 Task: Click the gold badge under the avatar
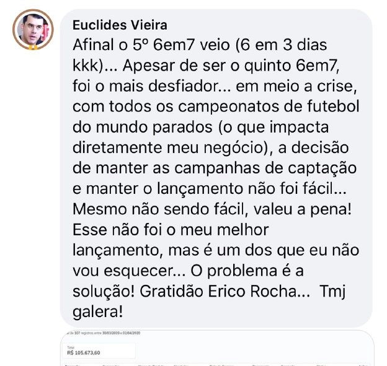coord(33,47)
